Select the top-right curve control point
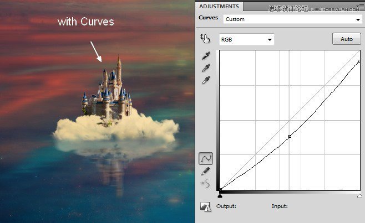Viewport: 365px width, 223px height. coord(359,61)
